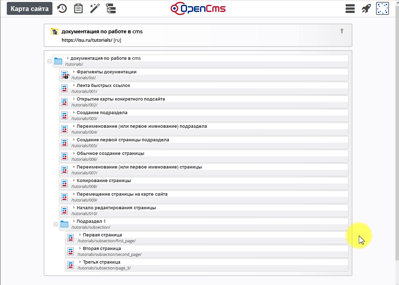
Task: Click the Подраздел 1 folder icon
Action: click(64, 224)
